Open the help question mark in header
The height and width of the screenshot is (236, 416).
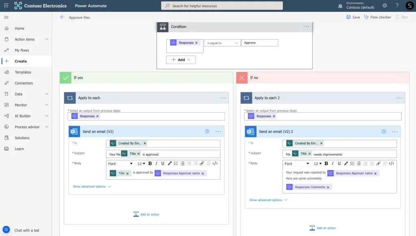coord(397,6)
